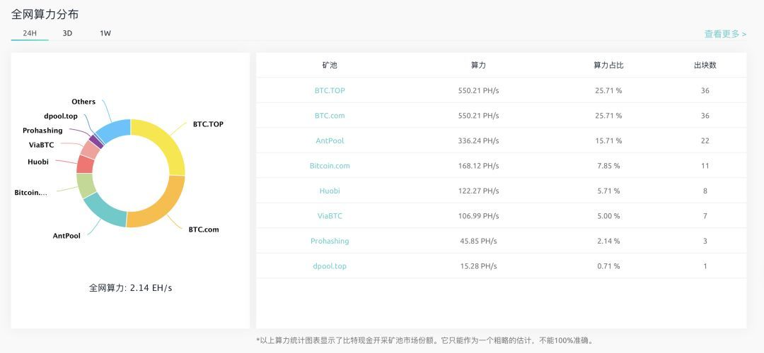Switch to the 3D tab
Viewport: 764px width, 353px height.
coord(67,34)
